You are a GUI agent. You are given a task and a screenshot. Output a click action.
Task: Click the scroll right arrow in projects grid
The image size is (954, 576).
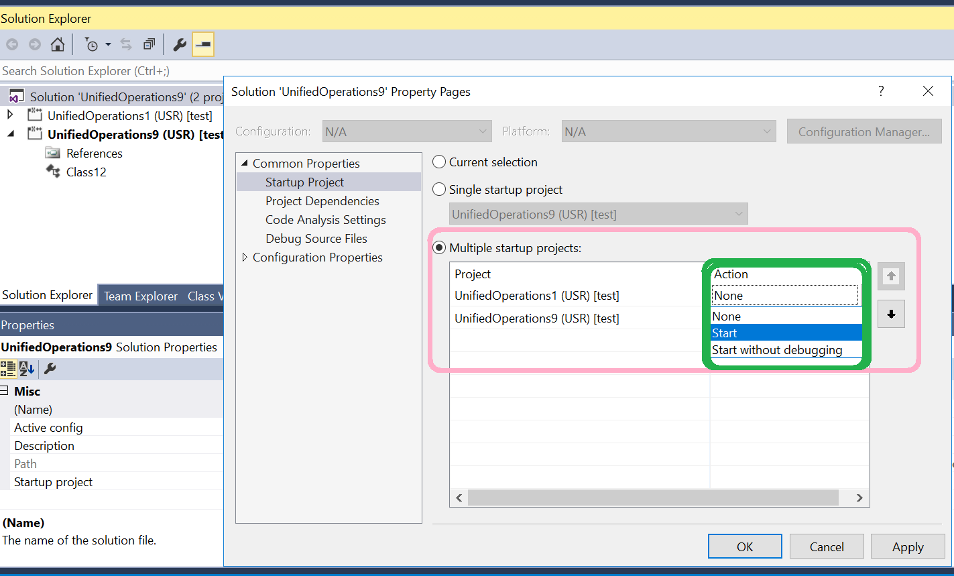tap(859, 498)
